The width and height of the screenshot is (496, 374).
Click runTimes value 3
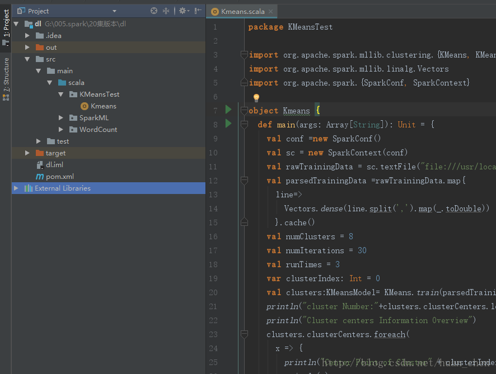[338, 264]
